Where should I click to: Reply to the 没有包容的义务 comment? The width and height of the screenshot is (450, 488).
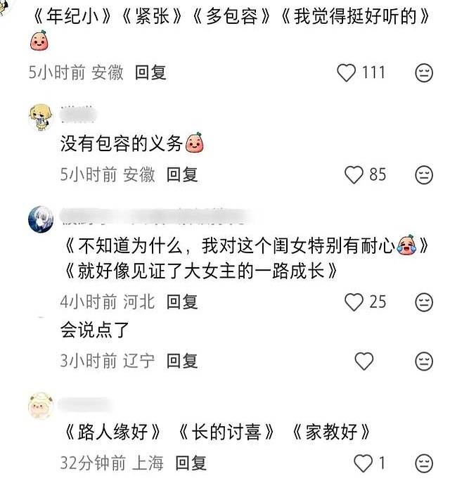tap(182, 174)
